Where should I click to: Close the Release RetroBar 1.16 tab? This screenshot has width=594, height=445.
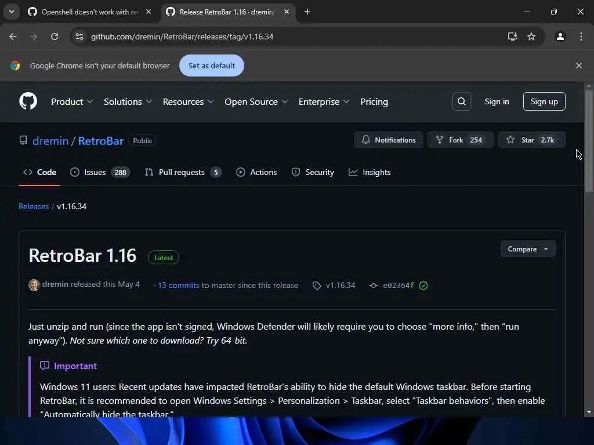pos(287,12)
